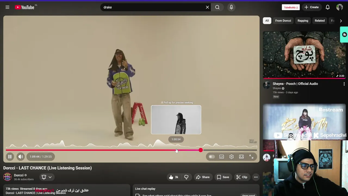Click the seek preview thumbnail
The height and width of the screenshot is (196, 348).
pyautogui.click(x=176, y=120)
